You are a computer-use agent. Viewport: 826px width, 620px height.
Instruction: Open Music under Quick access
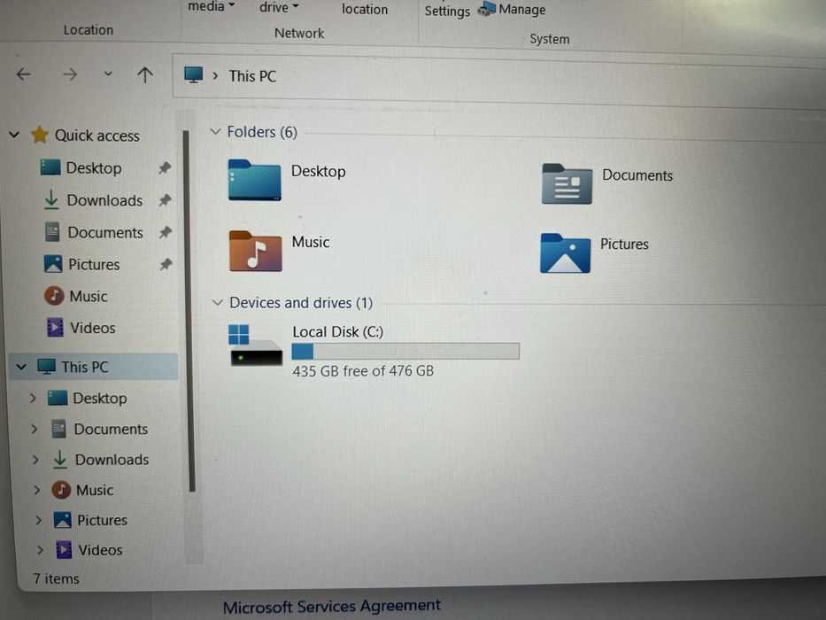(x=88, y=297)
